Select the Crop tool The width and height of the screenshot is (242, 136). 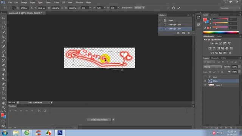point(3,37)
